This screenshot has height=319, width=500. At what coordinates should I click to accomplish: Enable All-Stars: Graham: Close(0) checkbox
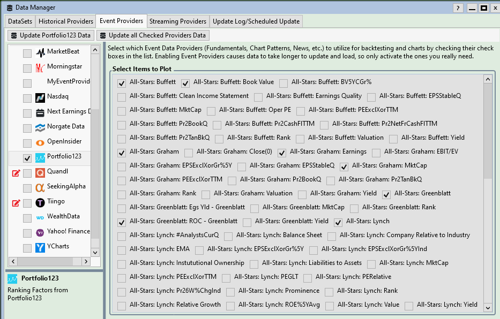point(189,153)
